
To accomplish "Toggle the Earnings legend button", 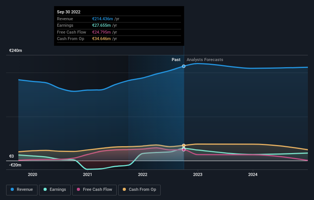I will click(x=55, y=190).
